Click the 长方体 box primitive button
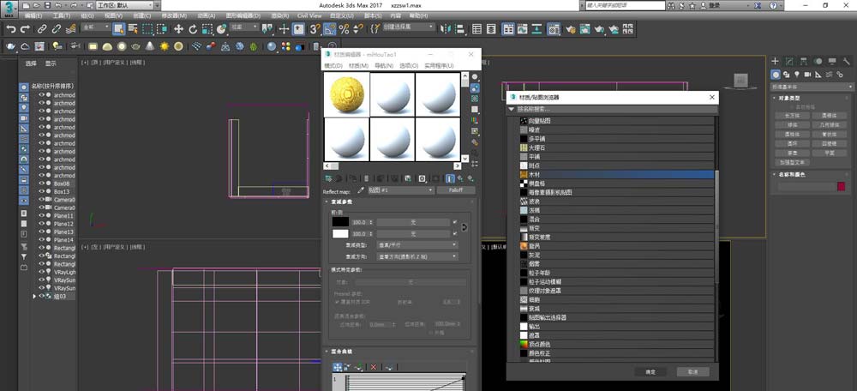Viewport: 857px width, 391px height. [790, 114]
